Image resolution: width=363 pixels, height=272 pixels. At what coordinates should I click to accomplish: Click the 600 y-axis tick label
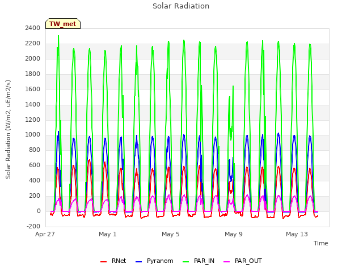coord(35,165)
